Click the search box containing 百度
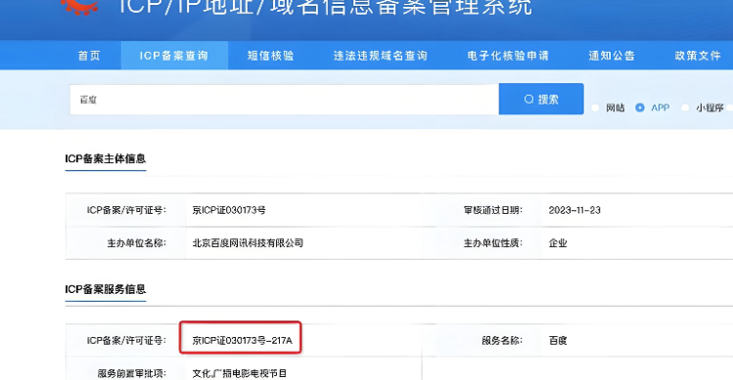733x380 pixels. [x=284, y=100]
